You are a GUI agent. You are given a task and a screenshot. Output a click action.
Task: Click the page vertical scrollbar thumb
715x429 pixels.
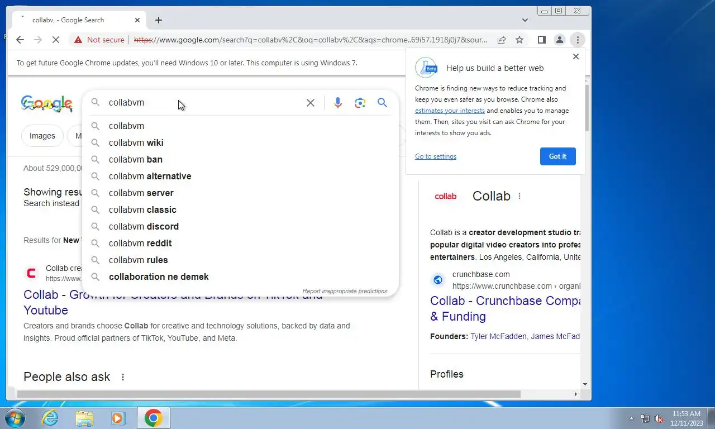point(586,108)
